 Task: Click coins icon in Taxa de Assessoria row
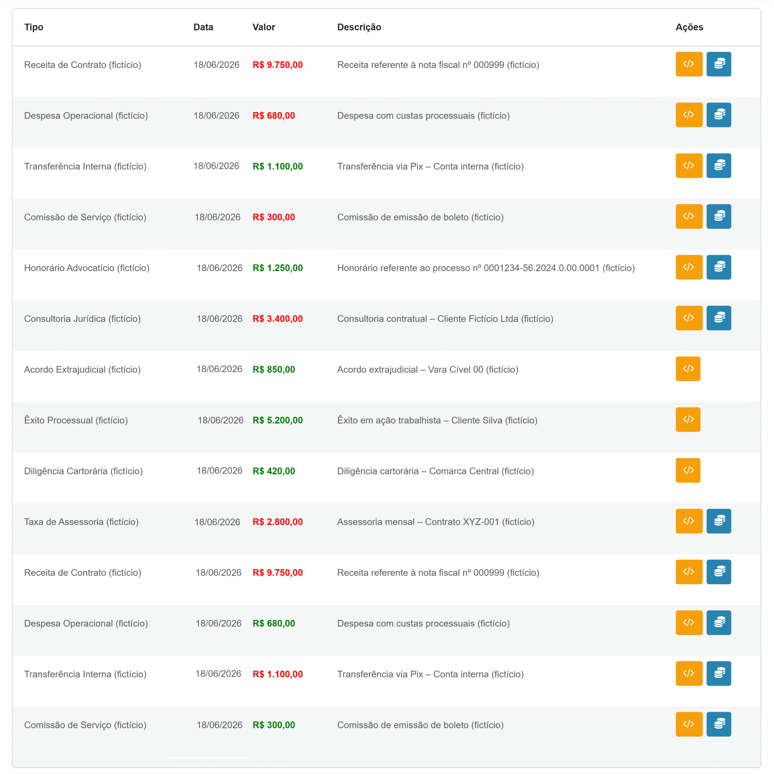[719, 521]
